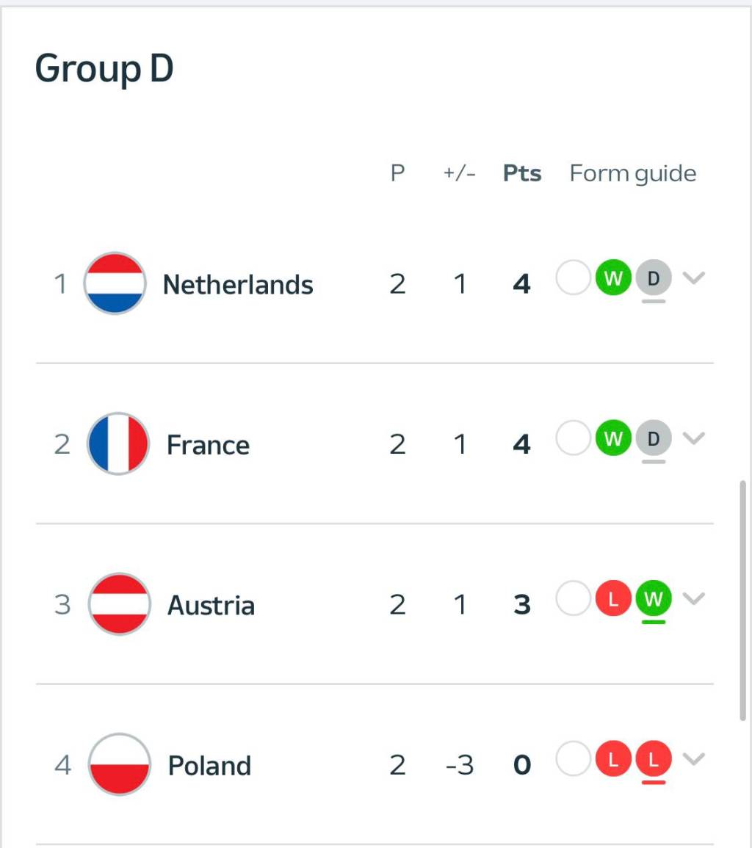Screen dimensions: 752x848
Task: Click Austria's red L form badge
Action: pos(614,599)
